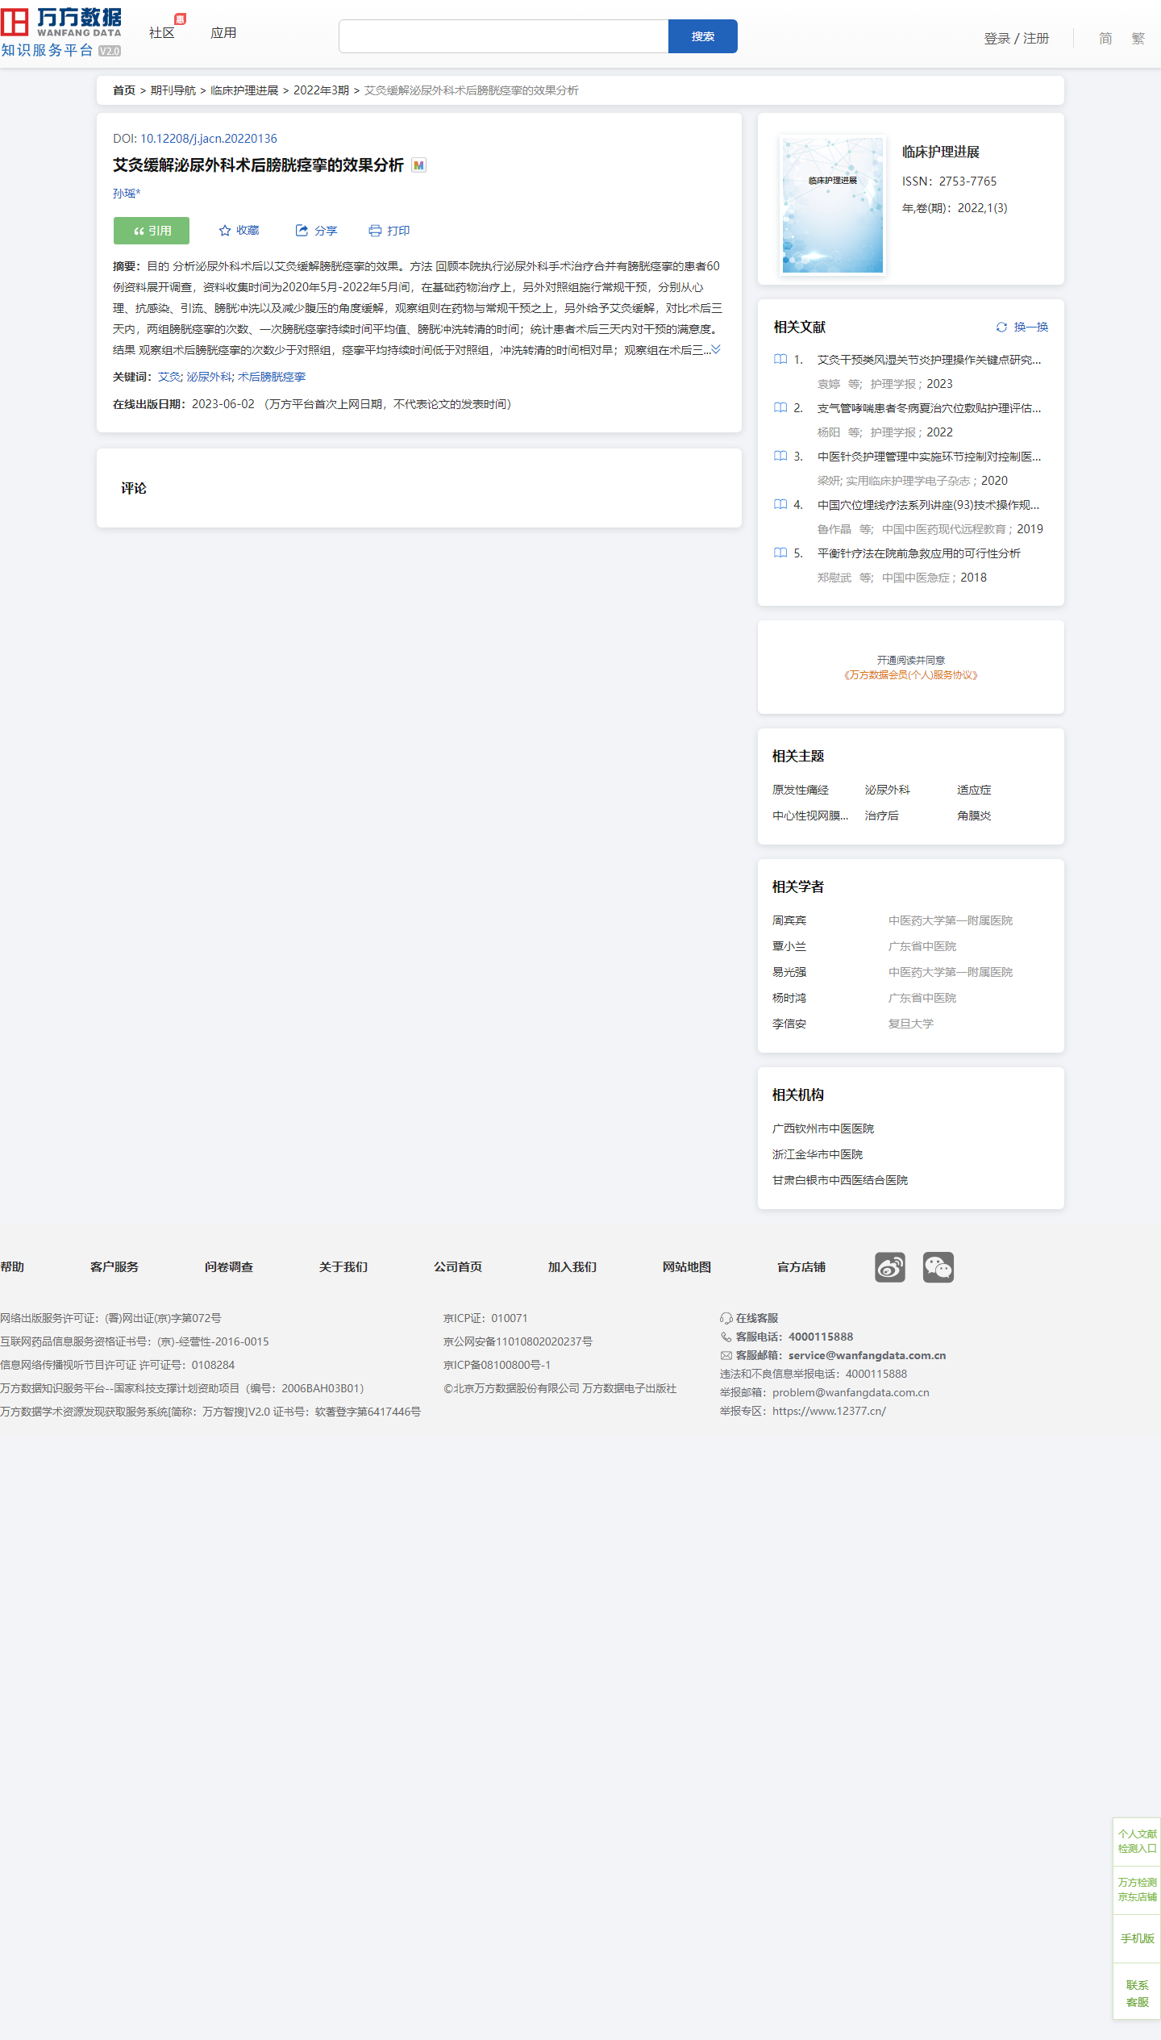Select related topic 原发性痛经

pos(801,790)
